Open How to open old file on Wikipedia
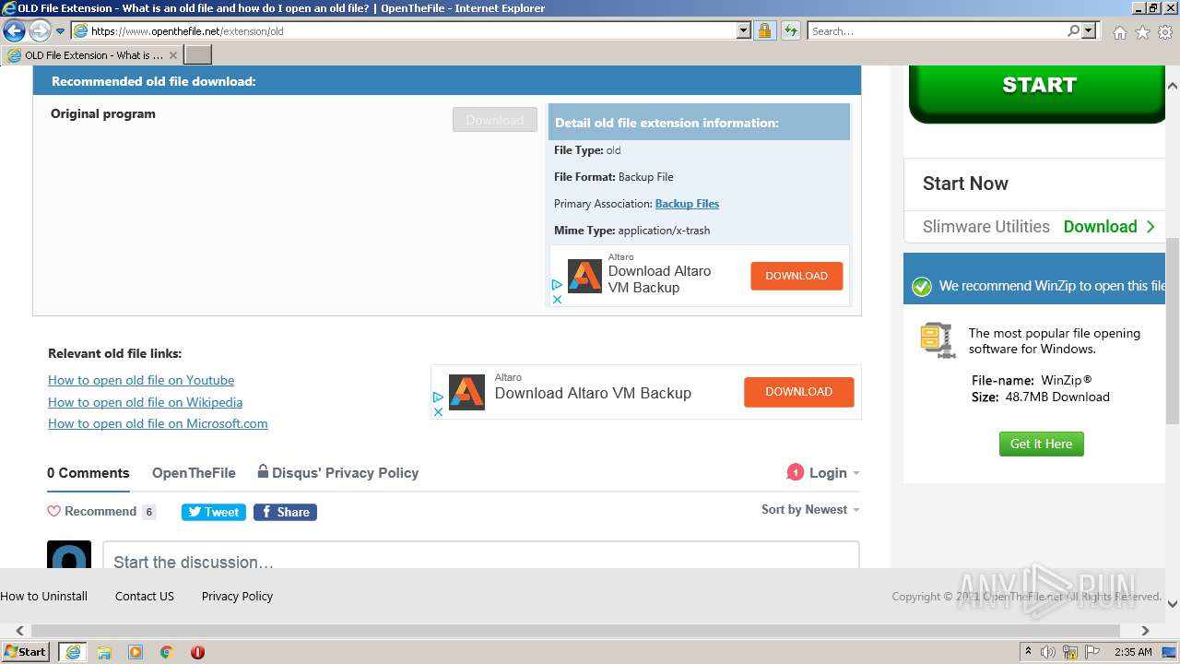The image size is (1180, 664). [146, 402]
